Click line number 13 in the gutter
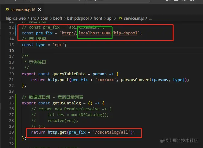Viewport: 203px width, 148px height. pos(11,33)
